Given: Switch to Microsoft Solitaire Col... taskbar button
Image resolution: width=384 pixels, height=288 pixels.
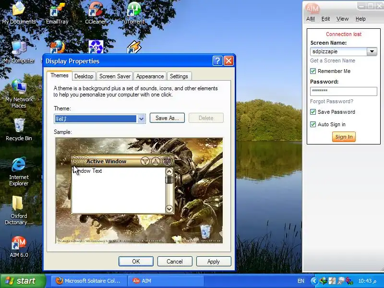Looking at the screenshot, I should pyautogui.click(x=89, y=281).
